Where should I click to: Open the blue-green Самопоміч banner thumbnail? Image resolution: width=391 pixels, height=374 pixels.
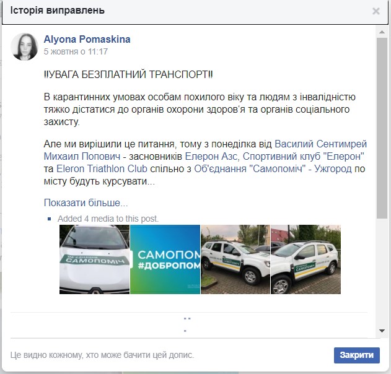click(165, 259)
